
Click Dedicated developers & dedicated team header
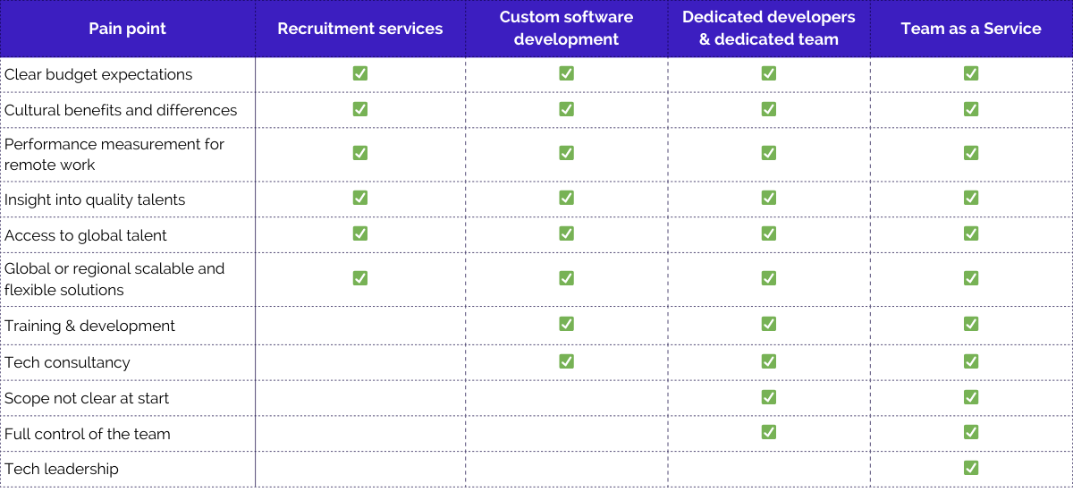click(x=769, y=29)
